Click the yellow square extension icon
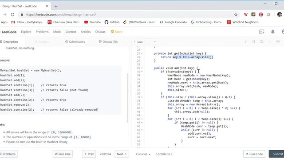Viewport: 284px width, 160px height. click(x=253, y=15)
